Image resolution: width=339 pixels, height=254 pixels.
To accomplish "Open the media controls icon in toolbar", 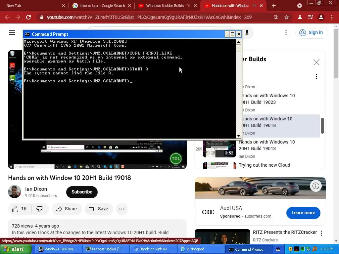I will 310,17.
